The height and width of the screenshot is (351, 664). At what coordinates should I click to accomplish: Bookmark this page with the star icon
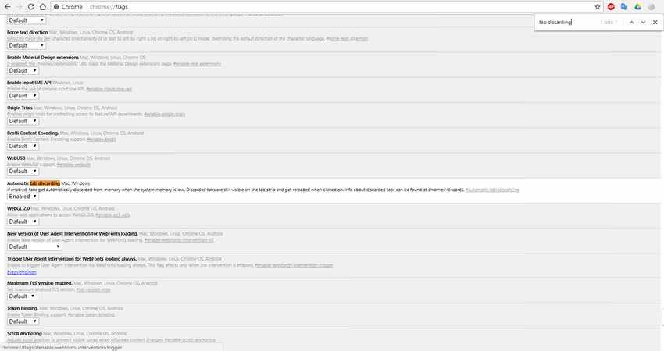pos(598,7)
